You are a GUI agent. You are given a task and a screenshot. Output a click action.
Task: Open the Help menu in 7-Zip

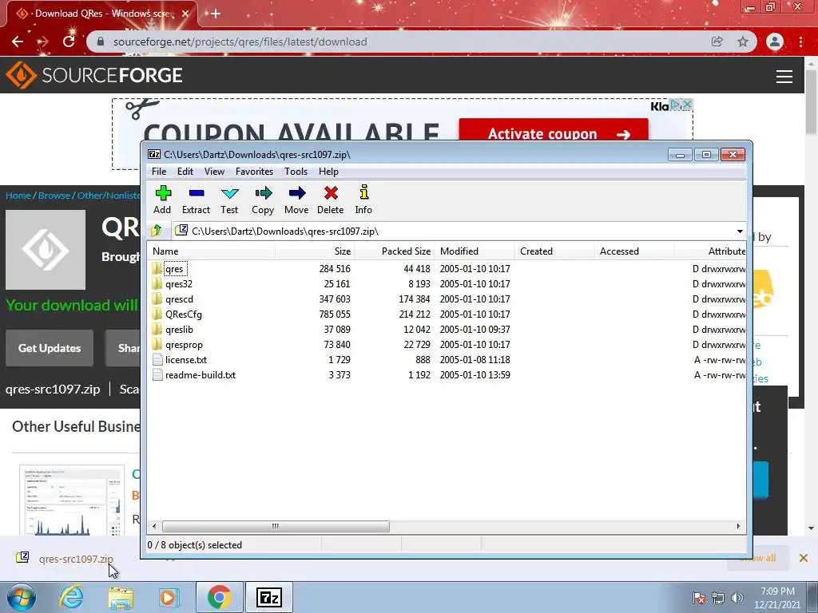(x=328, y=172)
